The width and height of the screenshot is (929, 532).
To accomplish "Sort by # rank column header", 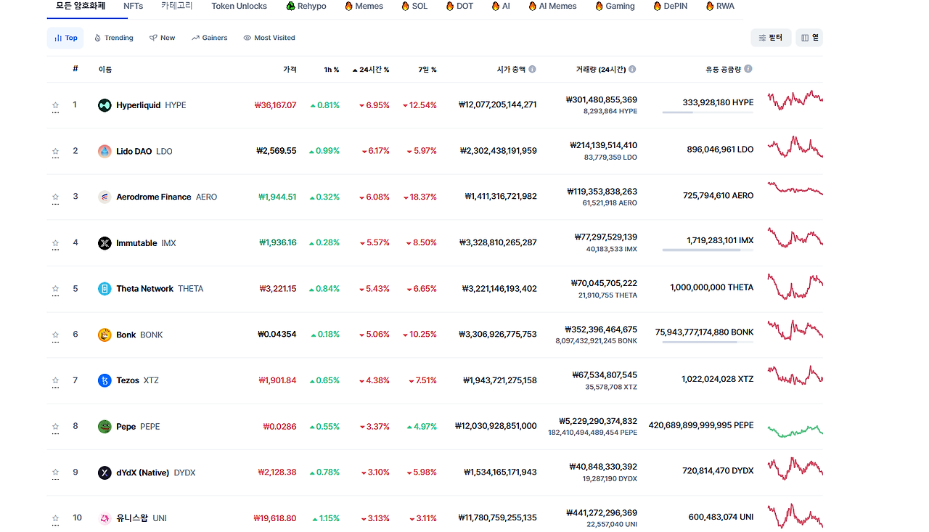I will (x=75, y=69).
